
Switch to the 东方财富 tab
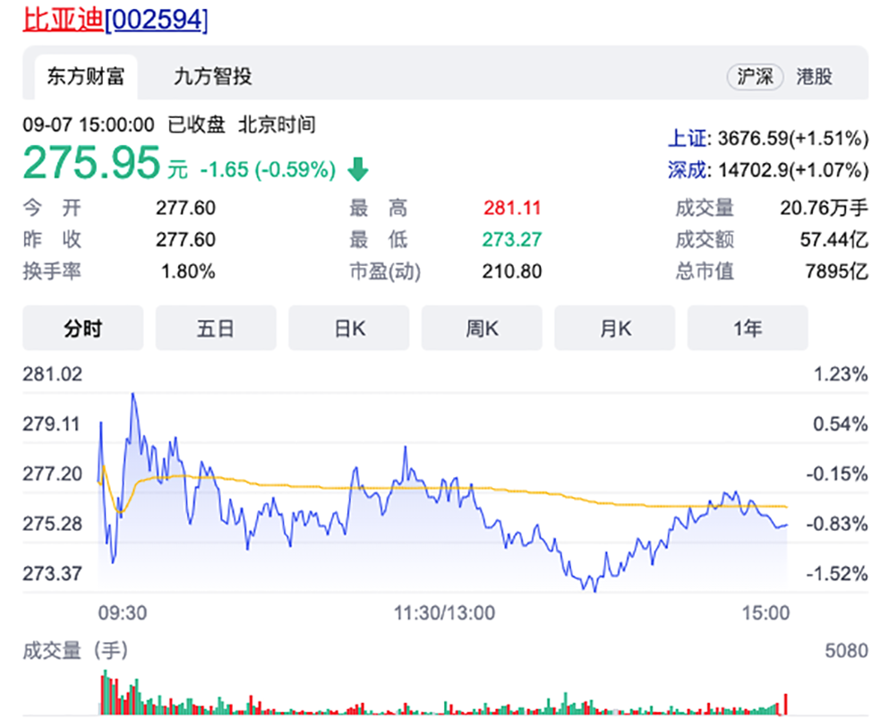click(x=85, y=76)
